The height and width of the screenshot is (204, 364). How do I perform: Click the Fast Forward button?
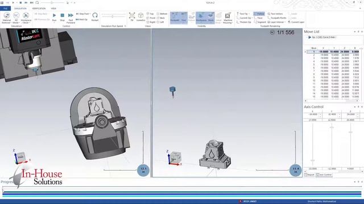point(71,18)
